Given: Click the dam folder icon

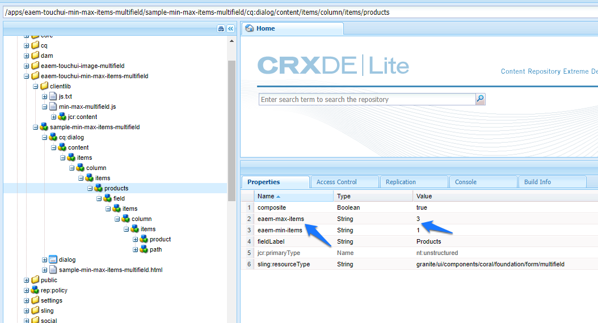Looking at the screenshot, I should tap(36, 56).
